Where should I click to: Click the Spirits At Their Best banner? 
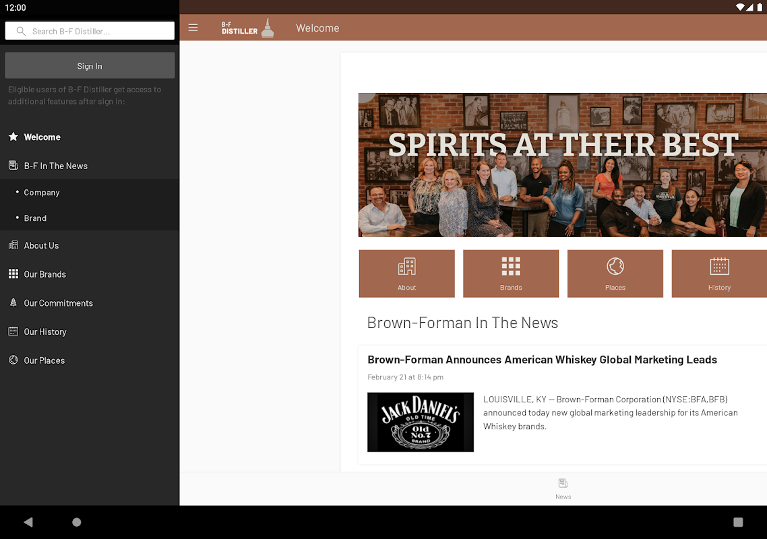[x=563, y=165]
